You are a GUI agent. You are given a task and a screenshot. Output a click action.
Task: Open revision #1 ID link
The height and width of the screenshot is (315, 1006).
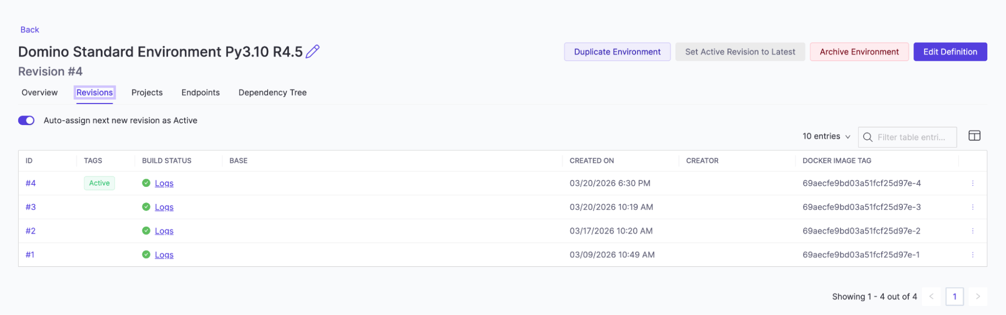[x=30, y=255]
